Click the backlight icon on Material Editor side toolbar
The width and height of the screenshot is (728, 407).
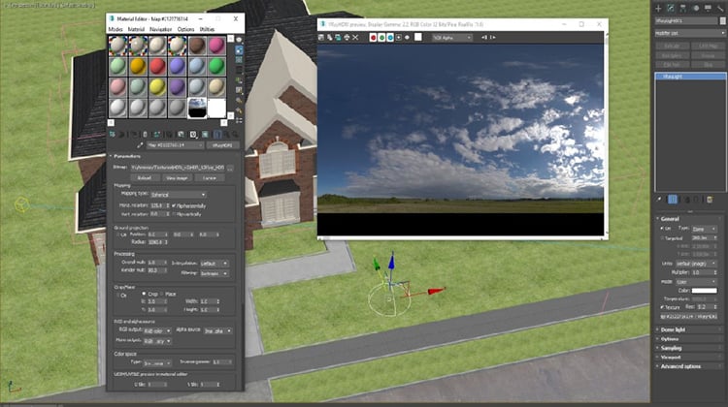(239, 50)
